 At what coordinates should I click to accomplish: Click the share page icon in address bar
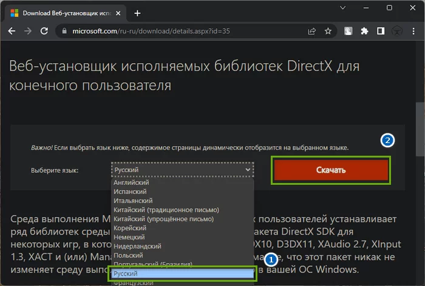pos(311,31)
